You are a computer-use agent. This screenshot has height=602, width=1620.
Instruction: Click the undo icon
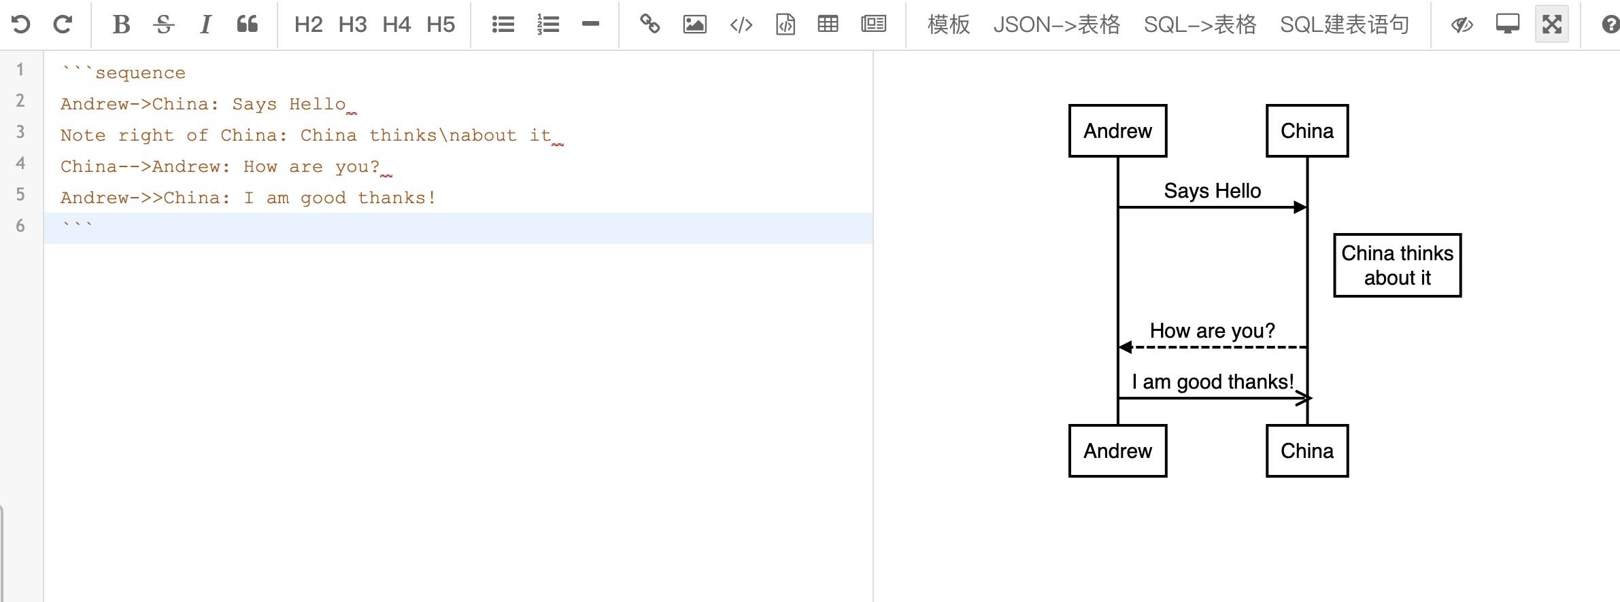pyautogui.click(x=21, y=24)
